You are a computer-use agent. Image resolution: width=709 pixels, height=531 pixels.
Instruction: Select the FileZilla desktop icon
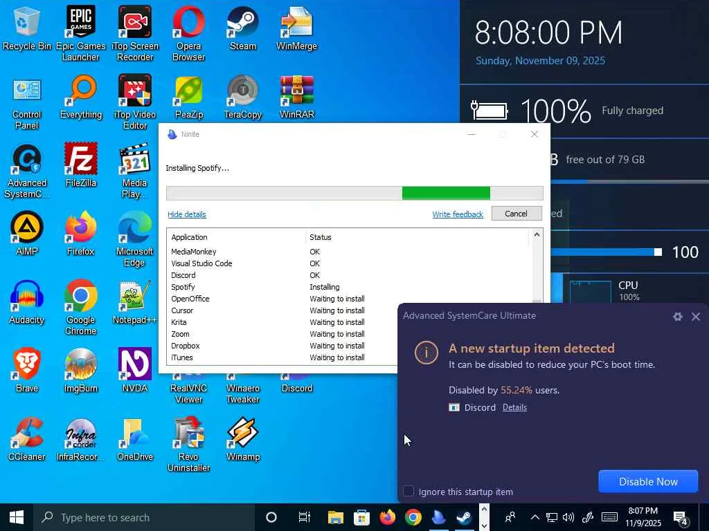coord(81,165)
